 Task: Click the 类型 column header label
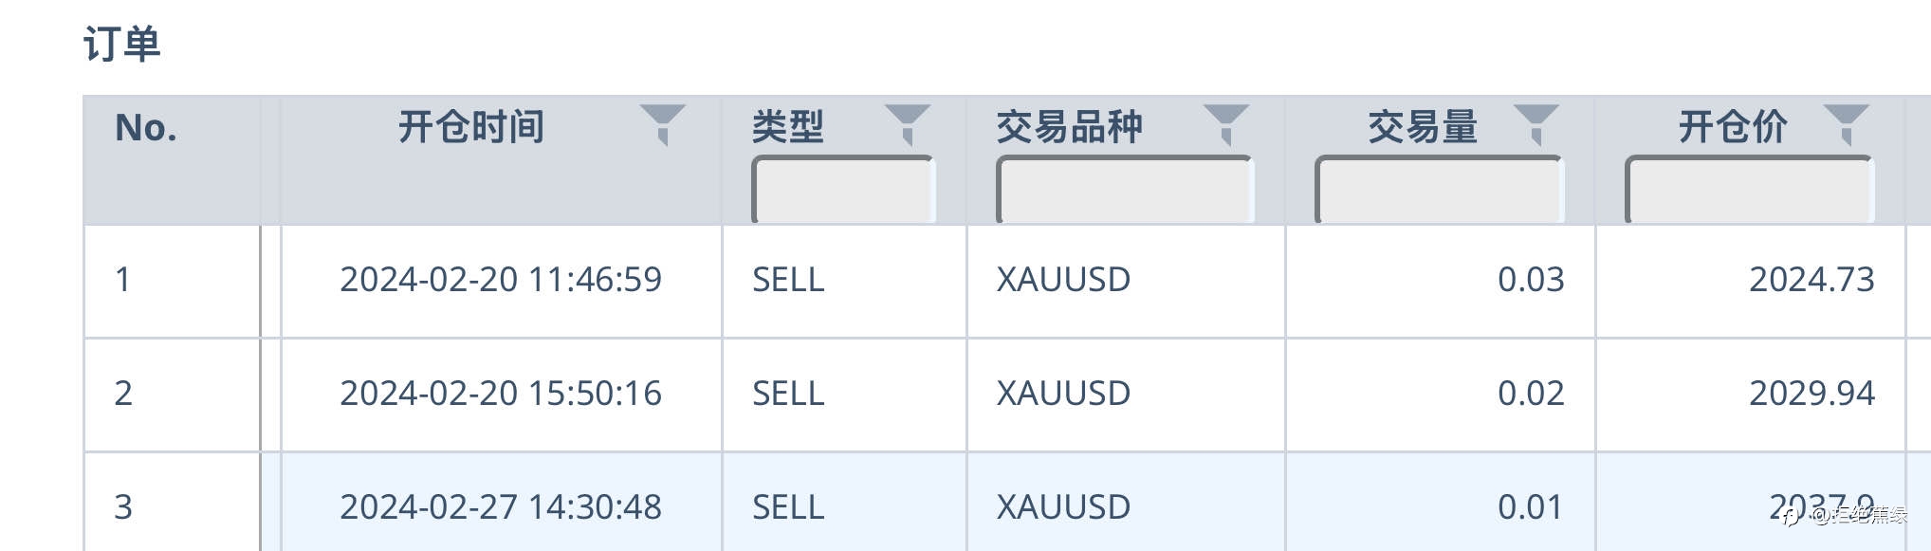point(788,126)
